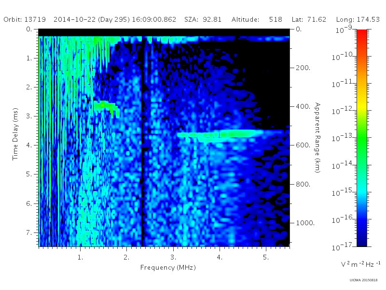Click the timestamp '16:09:00.862'
The width and height of the screenshot is (386, 290).
(x=154, y=19)
